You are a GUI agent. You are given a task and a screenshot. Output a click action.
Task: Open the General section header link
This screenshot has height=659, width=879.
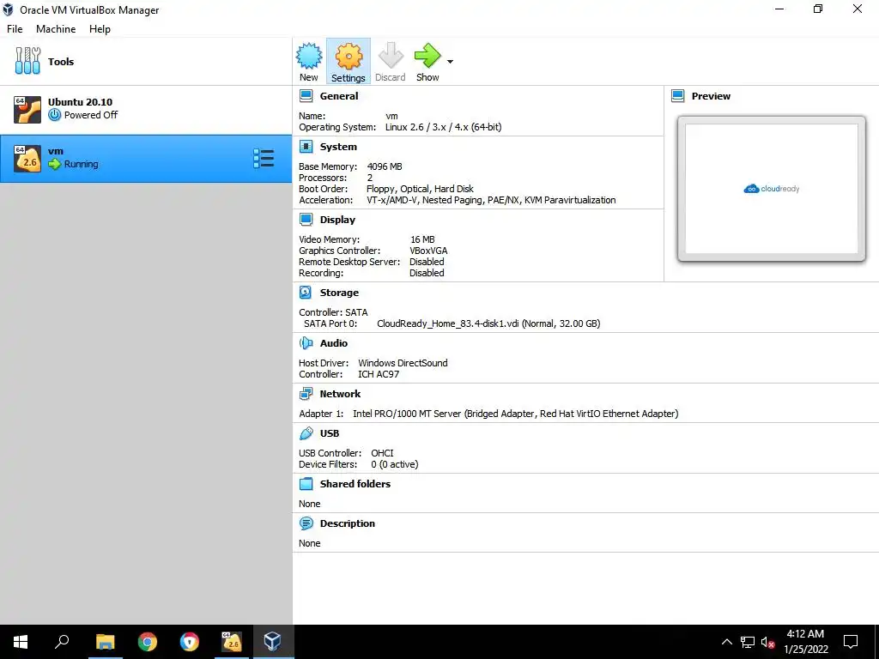pos(338,96)
